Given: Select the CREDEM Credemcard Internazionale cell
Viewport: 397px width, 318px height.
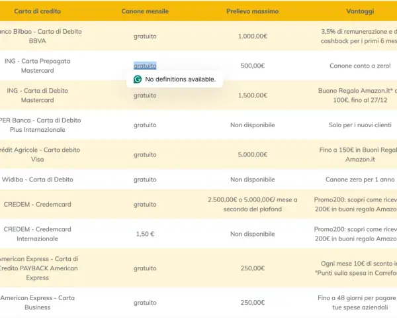Looking at the screenshot, I should pos(38,234).
